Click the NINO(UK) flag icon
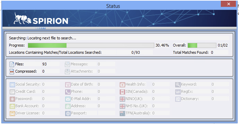Image resolution: width=239 pixels, height=124 pixels. click(122, 99)
